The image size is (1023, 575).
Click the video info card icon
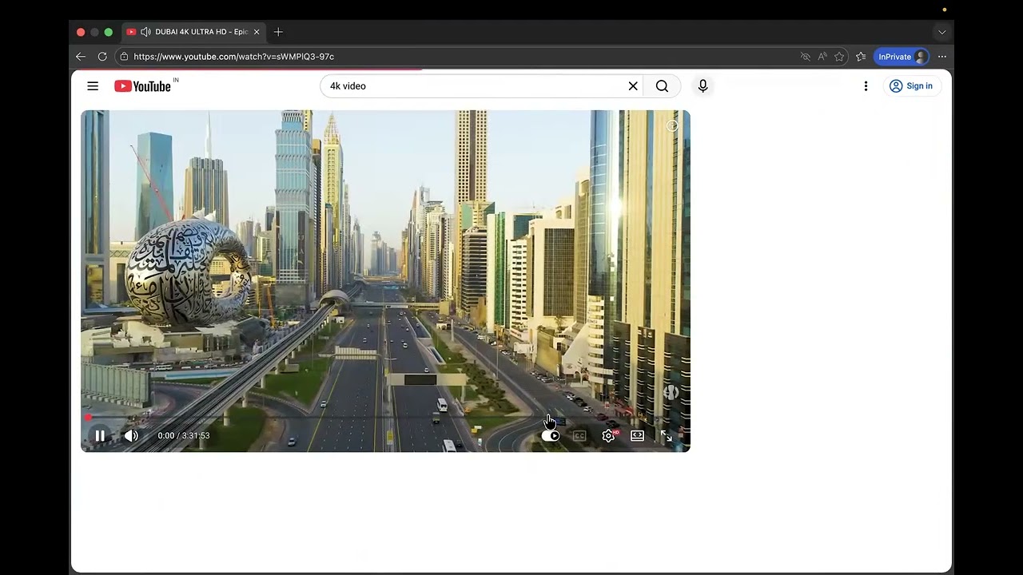click(672, 125)
